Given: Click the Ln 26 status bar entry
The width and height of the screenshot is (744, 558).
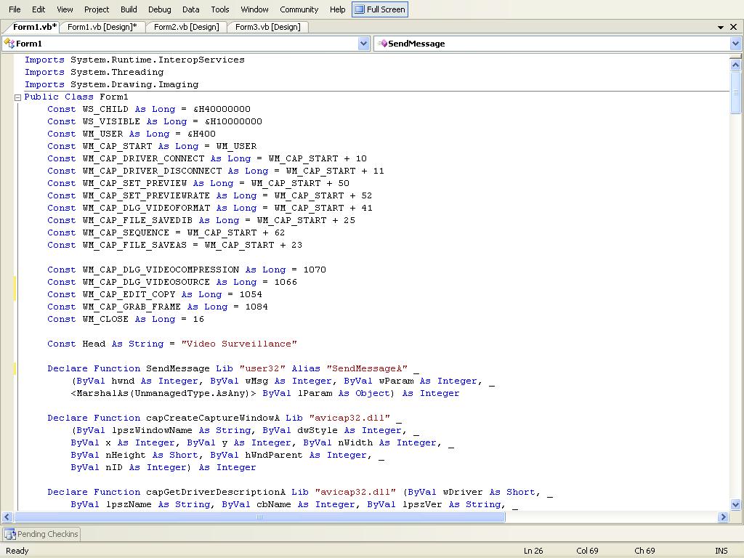Looking at the screenshot, I should (533, 551).
